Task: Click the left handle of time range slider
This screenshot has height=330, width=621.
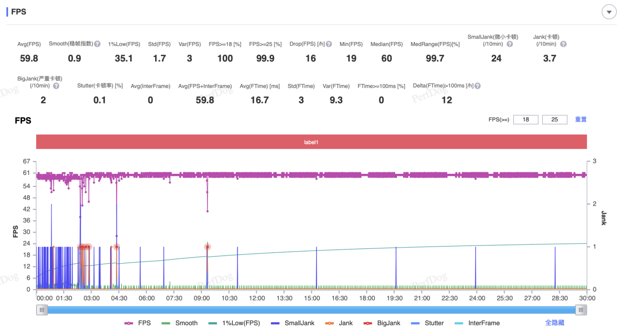Action: pyautogui.click(x=42, y=310)
